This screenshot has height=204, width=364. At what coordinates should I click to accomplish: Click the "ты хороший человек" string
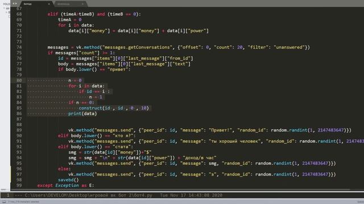234,141
